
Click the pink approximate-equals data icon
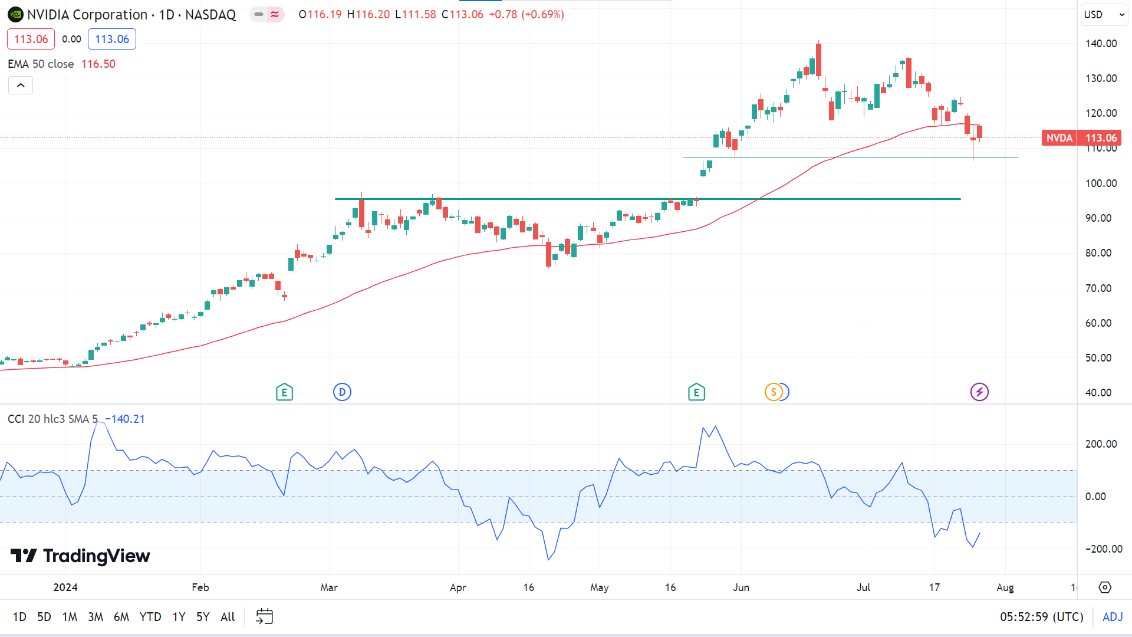click(x=275, y=14)
